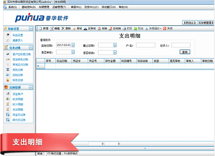The image size is (215, 156).
Task: Click the 反审核 toolbar icon
Action: [85, 28]
